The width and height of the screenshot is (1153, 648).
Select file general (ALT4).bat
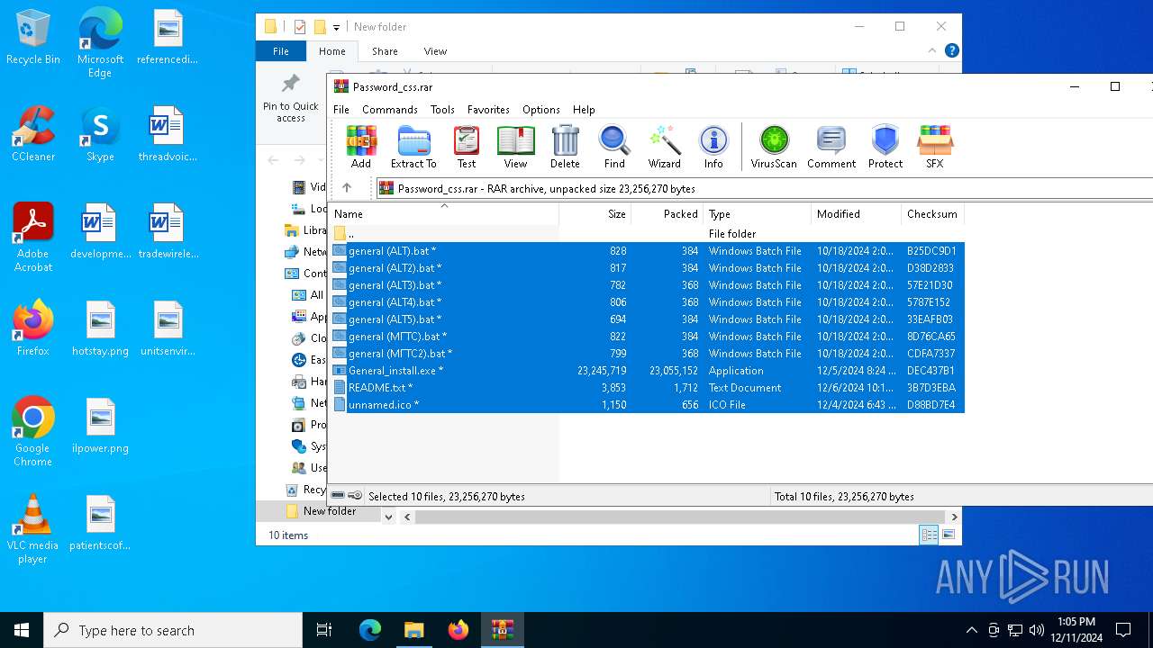click(x=647, y=302)
